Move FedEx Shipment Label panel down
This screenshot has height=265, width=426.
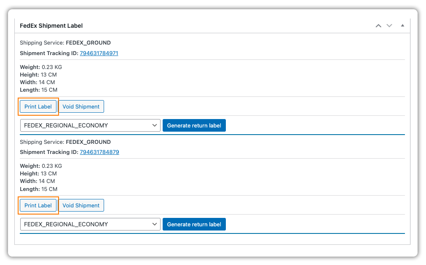tap(389, 26)
